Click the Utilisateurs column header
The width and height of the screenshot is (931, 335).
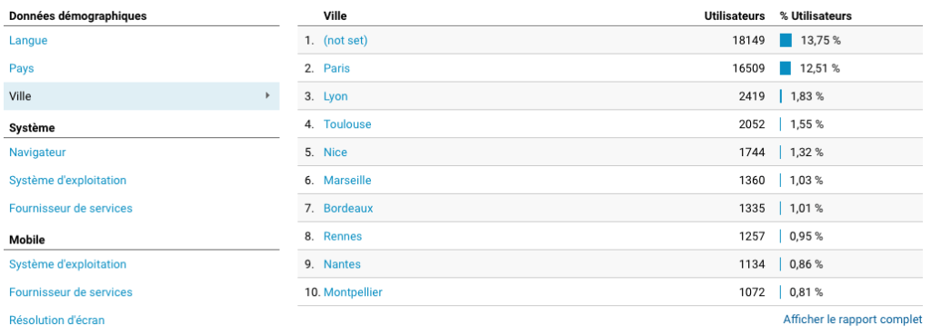(x=735, y=16)
